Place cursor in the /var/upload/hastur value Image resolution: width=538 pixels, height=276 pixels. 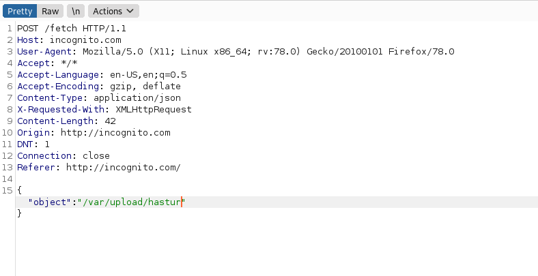(132, 202)
